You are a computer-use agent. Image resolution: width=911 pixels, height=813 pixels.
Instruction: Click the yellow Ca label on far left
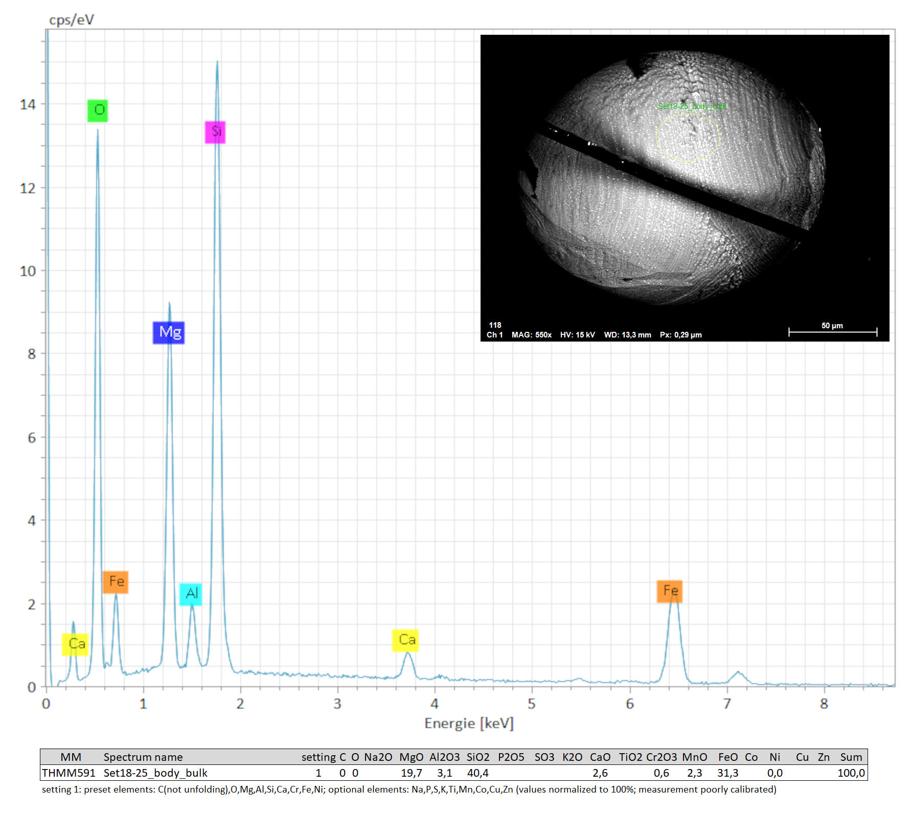(75, 644)
